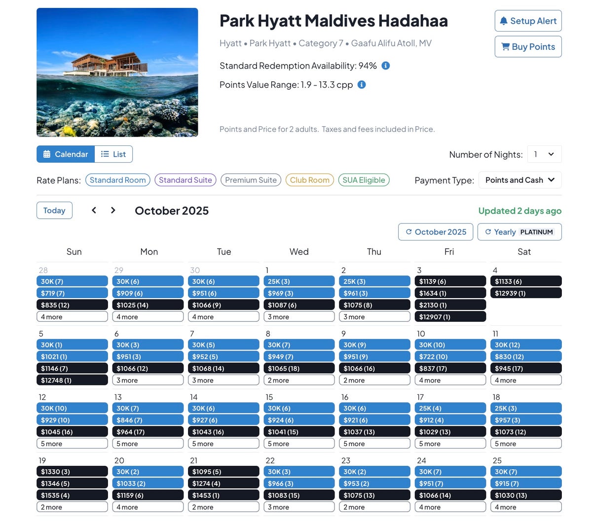Refresh October 2025 data
Screen dimensions: 592x521
coord(436,232)
